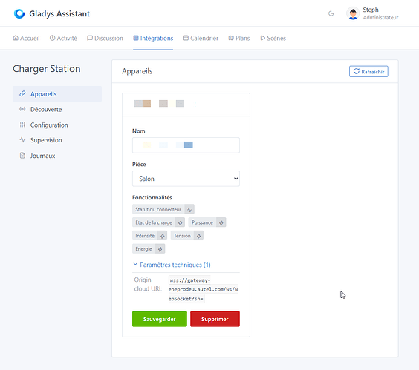The image size is (419, 370).
Task: Click the Gladys Assistant logo
Action: 19,13
